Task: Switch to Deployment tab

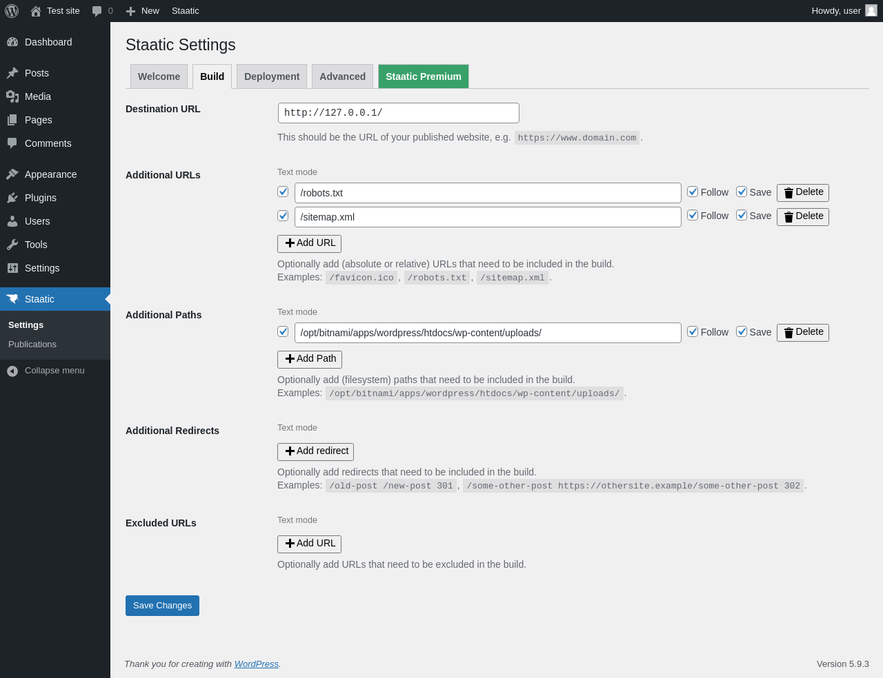Action: [x=272, y=76]
